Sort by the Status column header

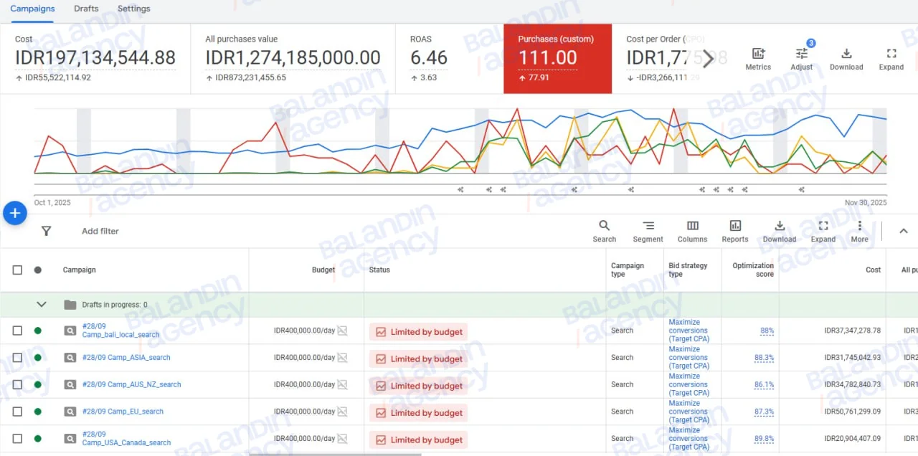coord(379,270)
